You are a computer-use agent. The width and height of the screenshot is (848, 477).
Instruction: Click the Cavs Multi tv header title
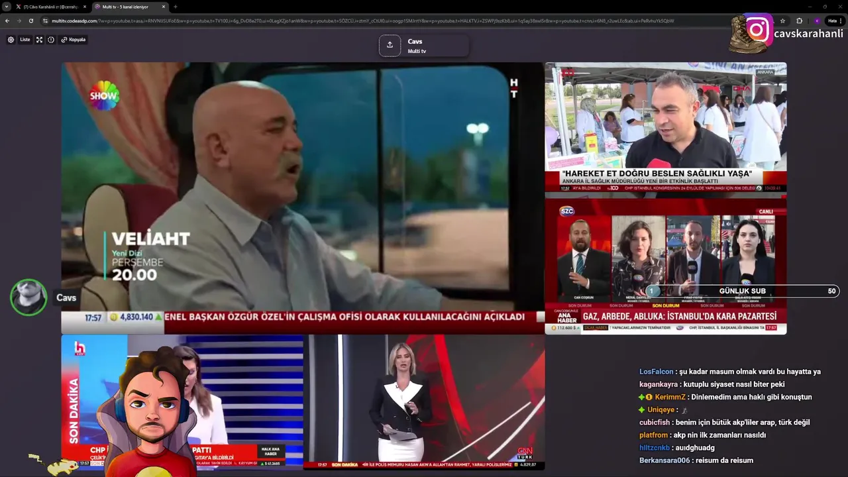coord(416,46)
